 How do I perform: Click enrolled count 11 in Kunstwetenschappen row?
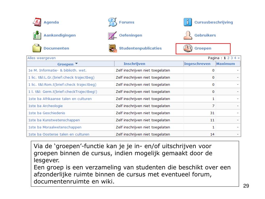click(x=212, y=120)
